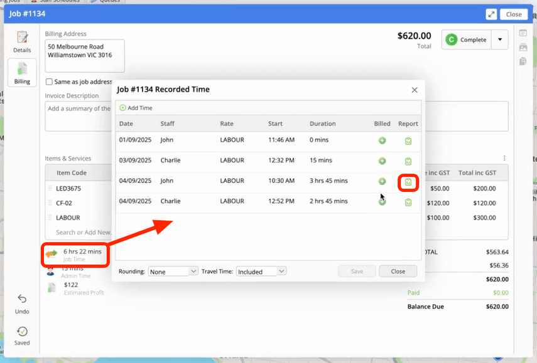The height and width of the screenshot is (363, 537).
Task: Click the Billing Address text field
Action: [85, 56]
